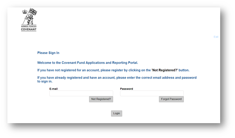
Task: Click the Armed Forces Covenant logo
Action: (29, 19)
